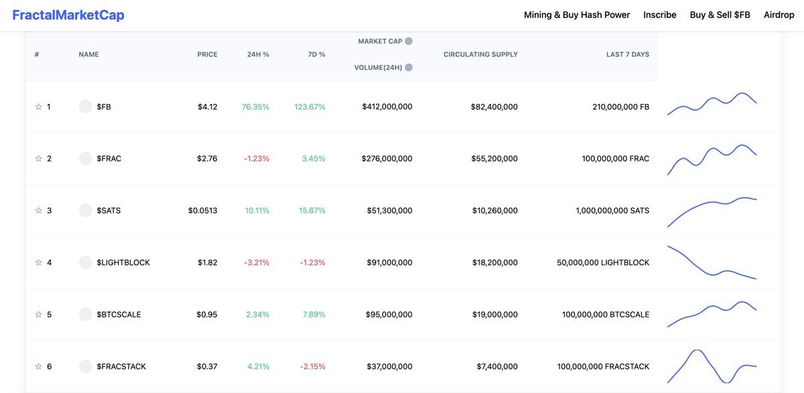Click the $BTCSCALE token logo circle
The height and width of the screenshot is (393, 804).
(85, 314)
